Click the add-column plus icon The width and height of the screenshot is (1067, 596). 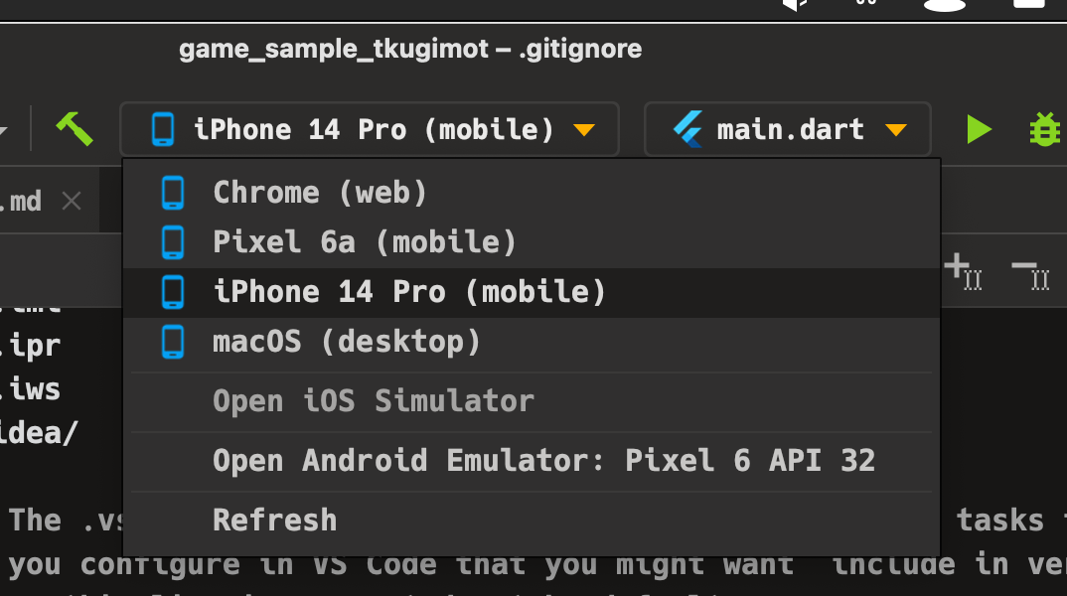tap(963, 271)
